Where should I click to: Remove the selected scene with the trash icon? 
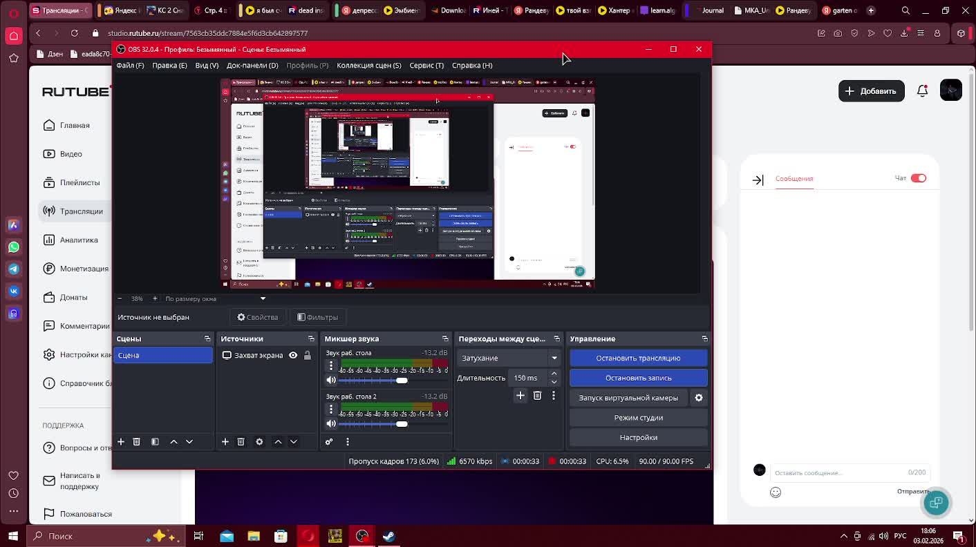[x=136, y=442]
